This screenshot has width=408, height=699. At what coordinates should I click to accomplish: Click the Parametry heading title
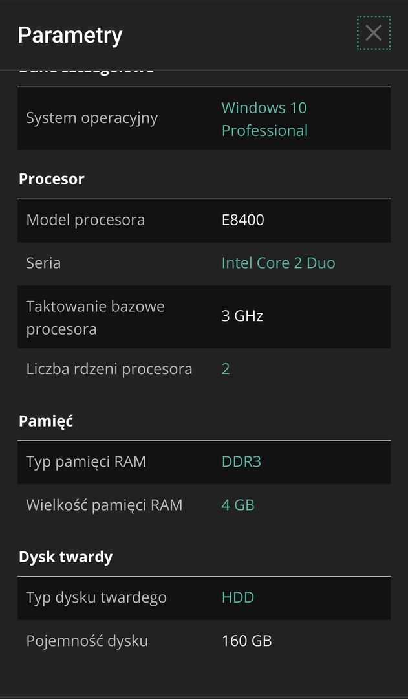pyautogui.click(x=70, y=35)
